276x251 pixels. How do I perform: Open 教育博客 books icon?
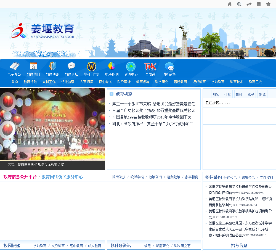(52, 66)
